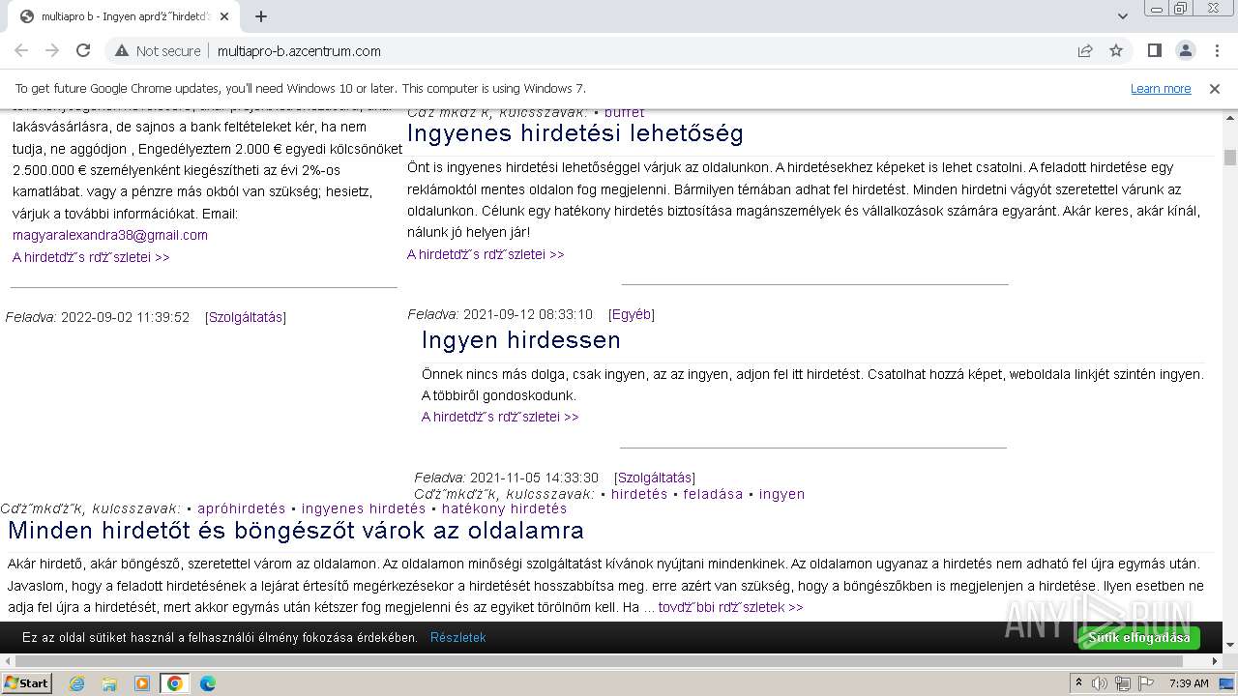Open Minden hirdetőt és böngészőt várok heading
The height and width of the screenshot is (696, 1238).
(296, 531)
